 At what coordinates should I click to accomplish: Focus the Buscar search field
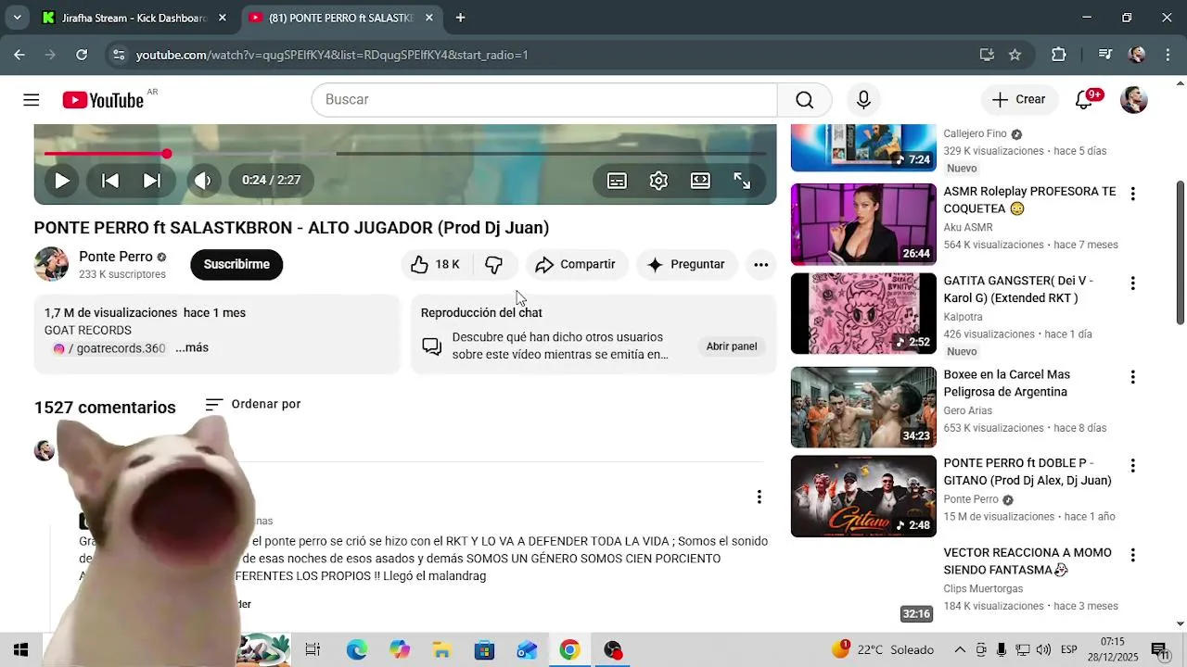pyautogui.click(x=544, y=100)
